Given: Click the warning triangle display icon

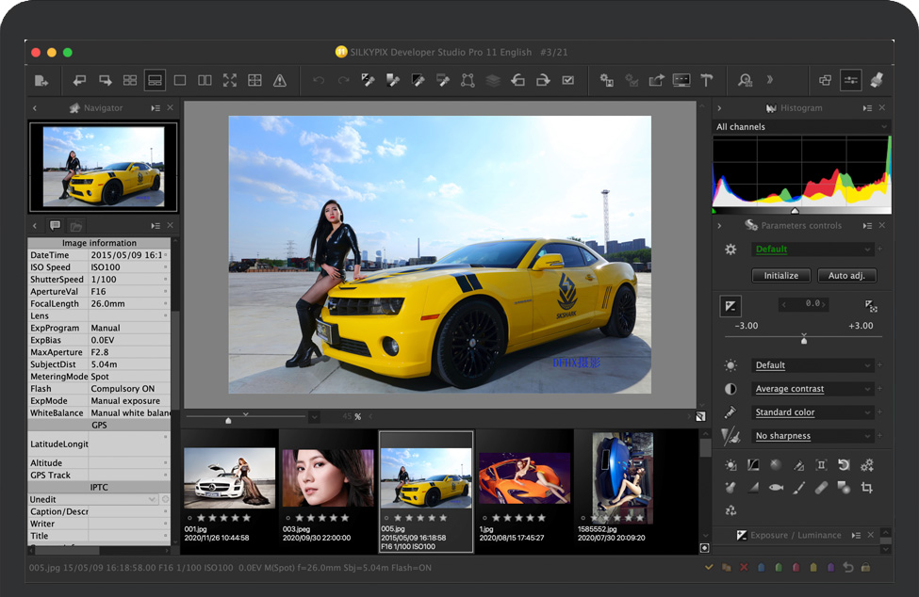Looking at the screenshot, I should 280,81.
